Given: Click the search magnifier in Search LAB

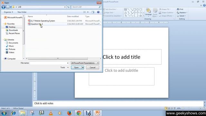Looking at the screenshot, I should coord(100,7).
